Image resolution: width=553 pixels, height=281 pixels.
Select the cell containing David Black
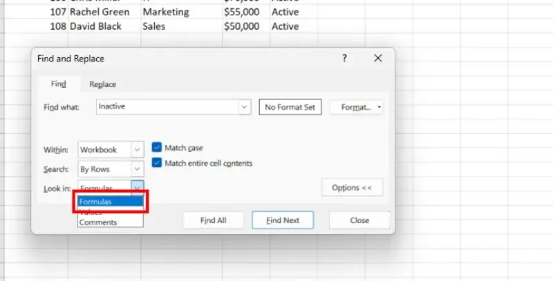pos(104,26)
